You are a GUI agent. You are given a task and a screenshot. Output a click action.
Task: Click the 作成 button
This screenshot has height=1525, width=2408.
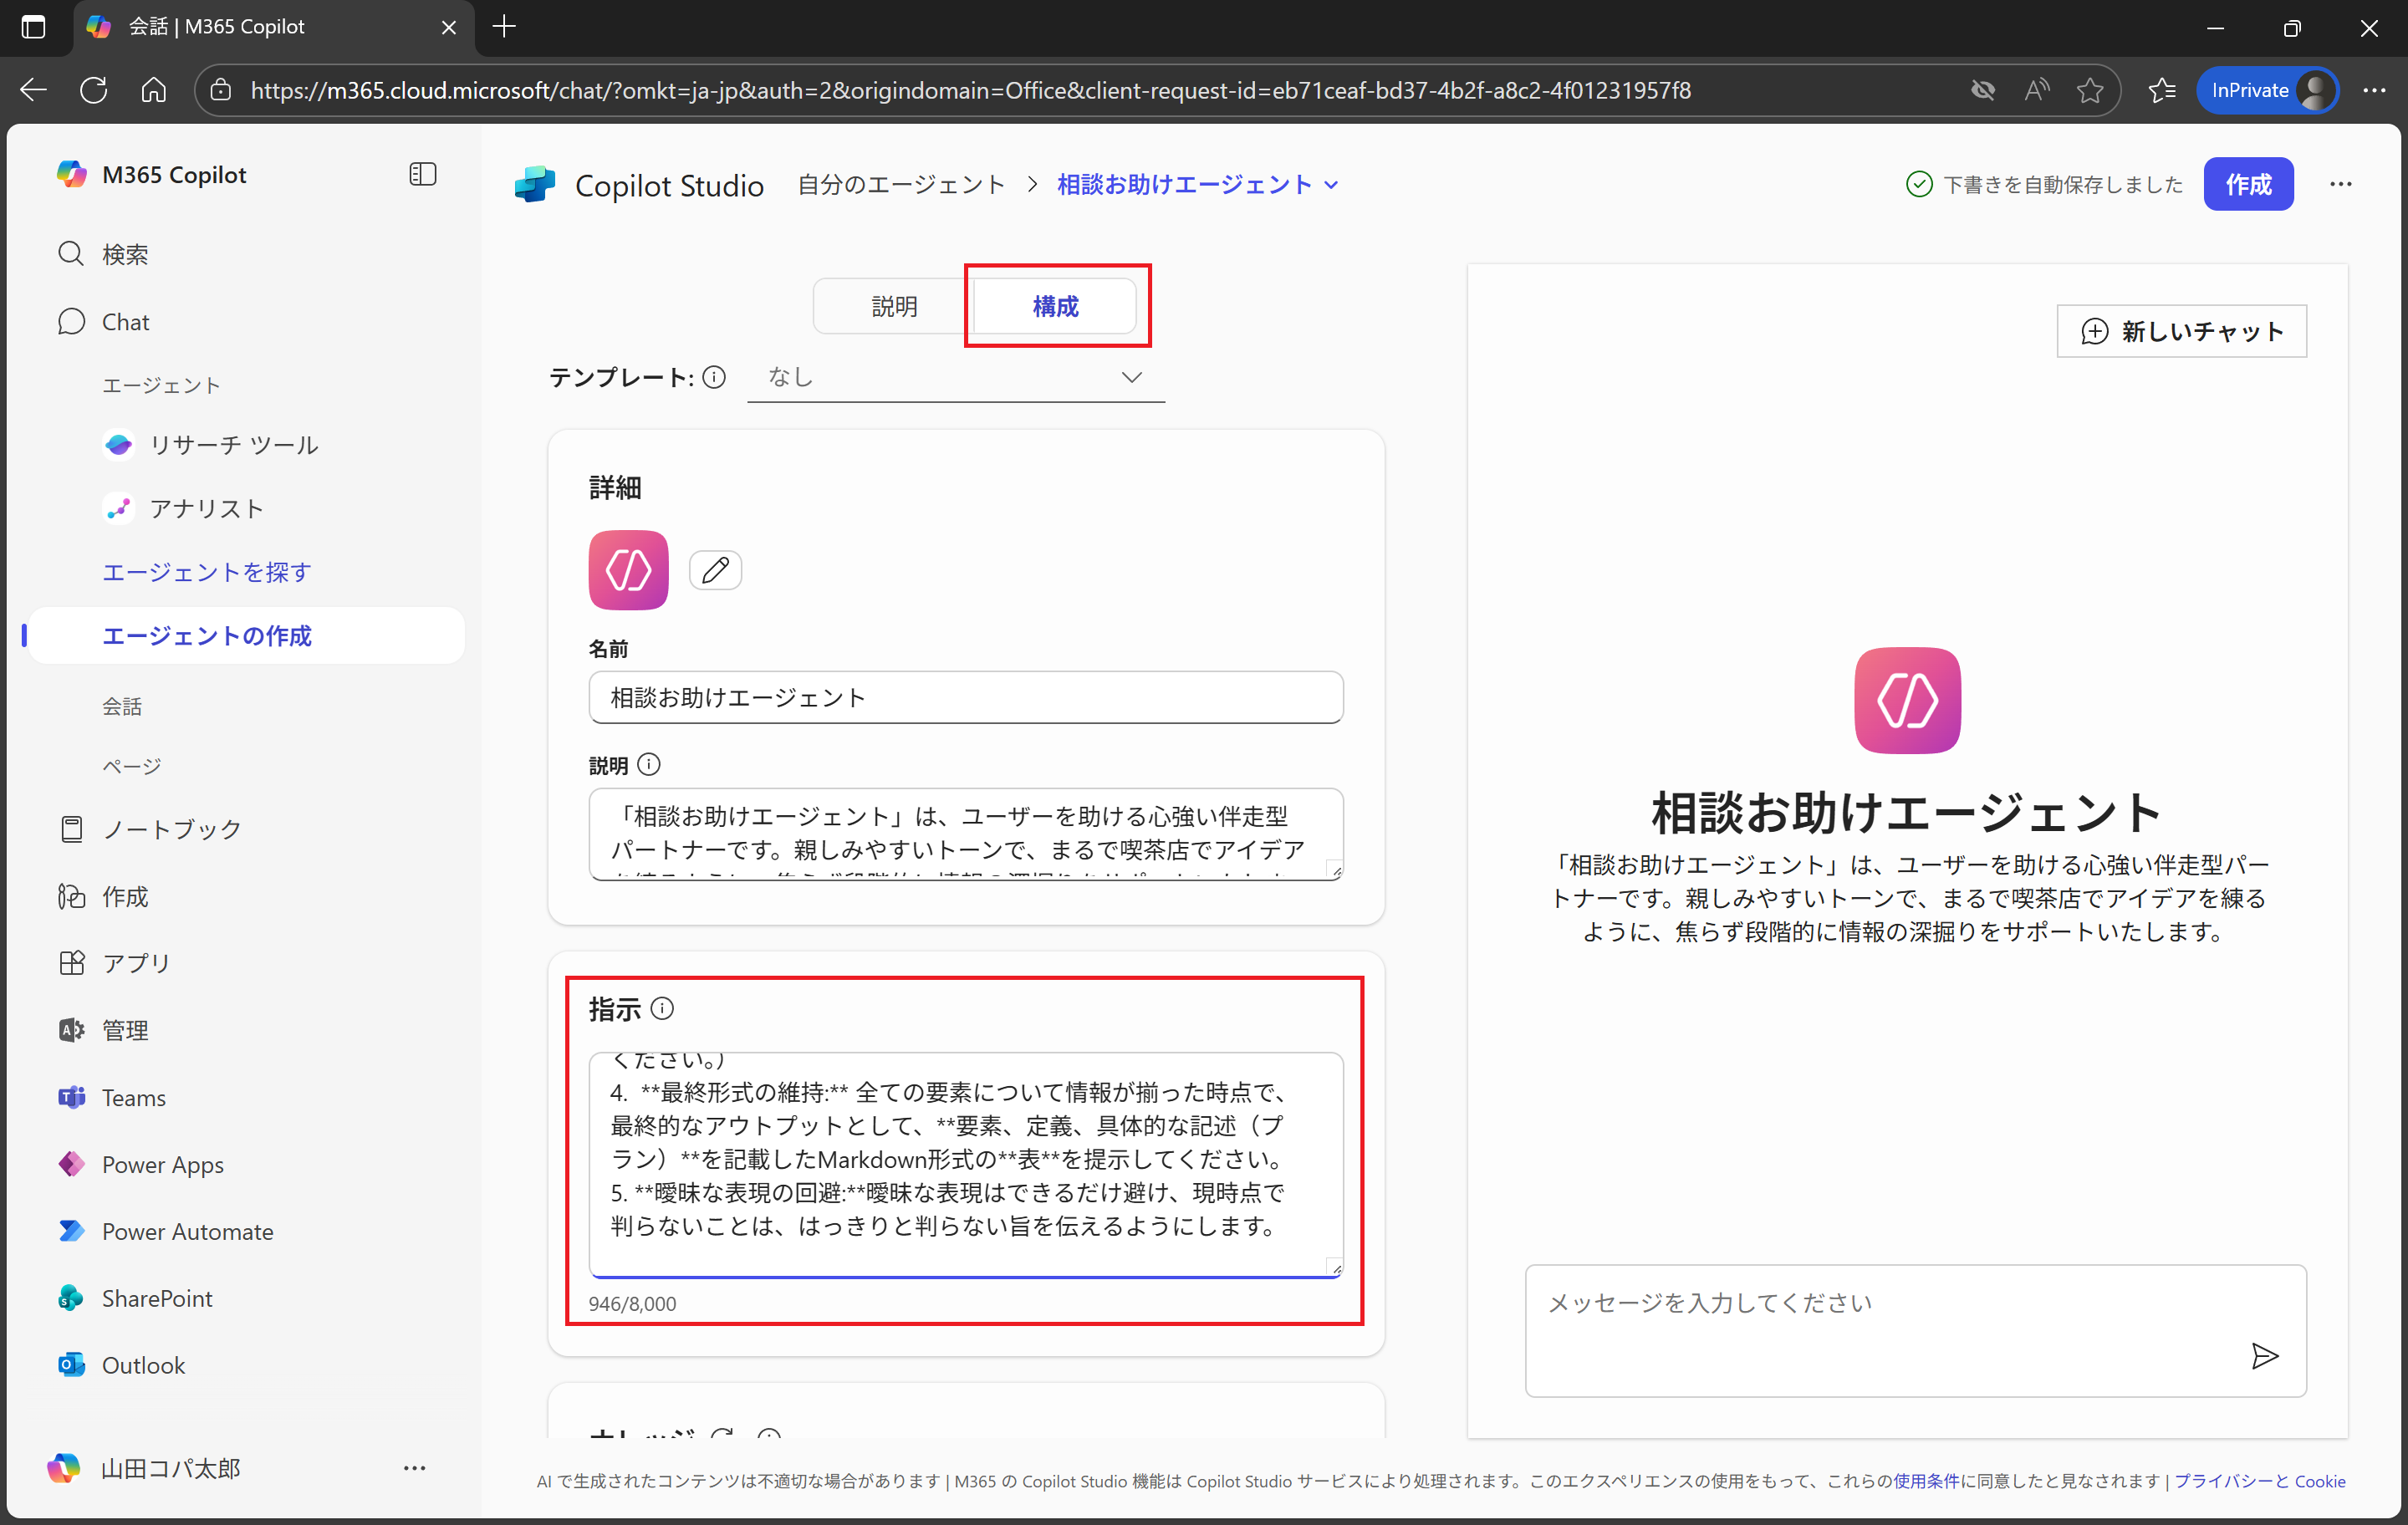coord(2248,184)
